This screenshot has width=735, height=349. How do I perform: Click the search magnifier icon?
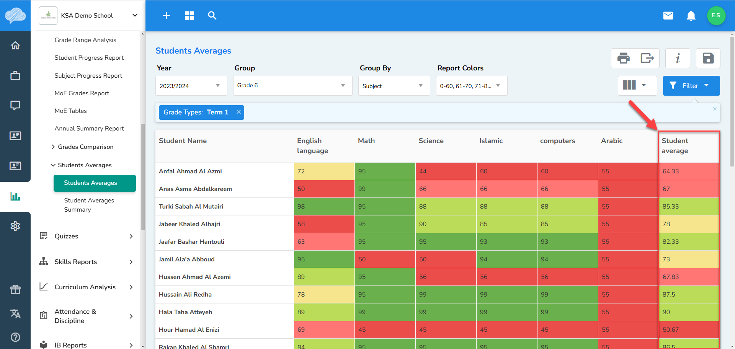[x=212, y=16]
